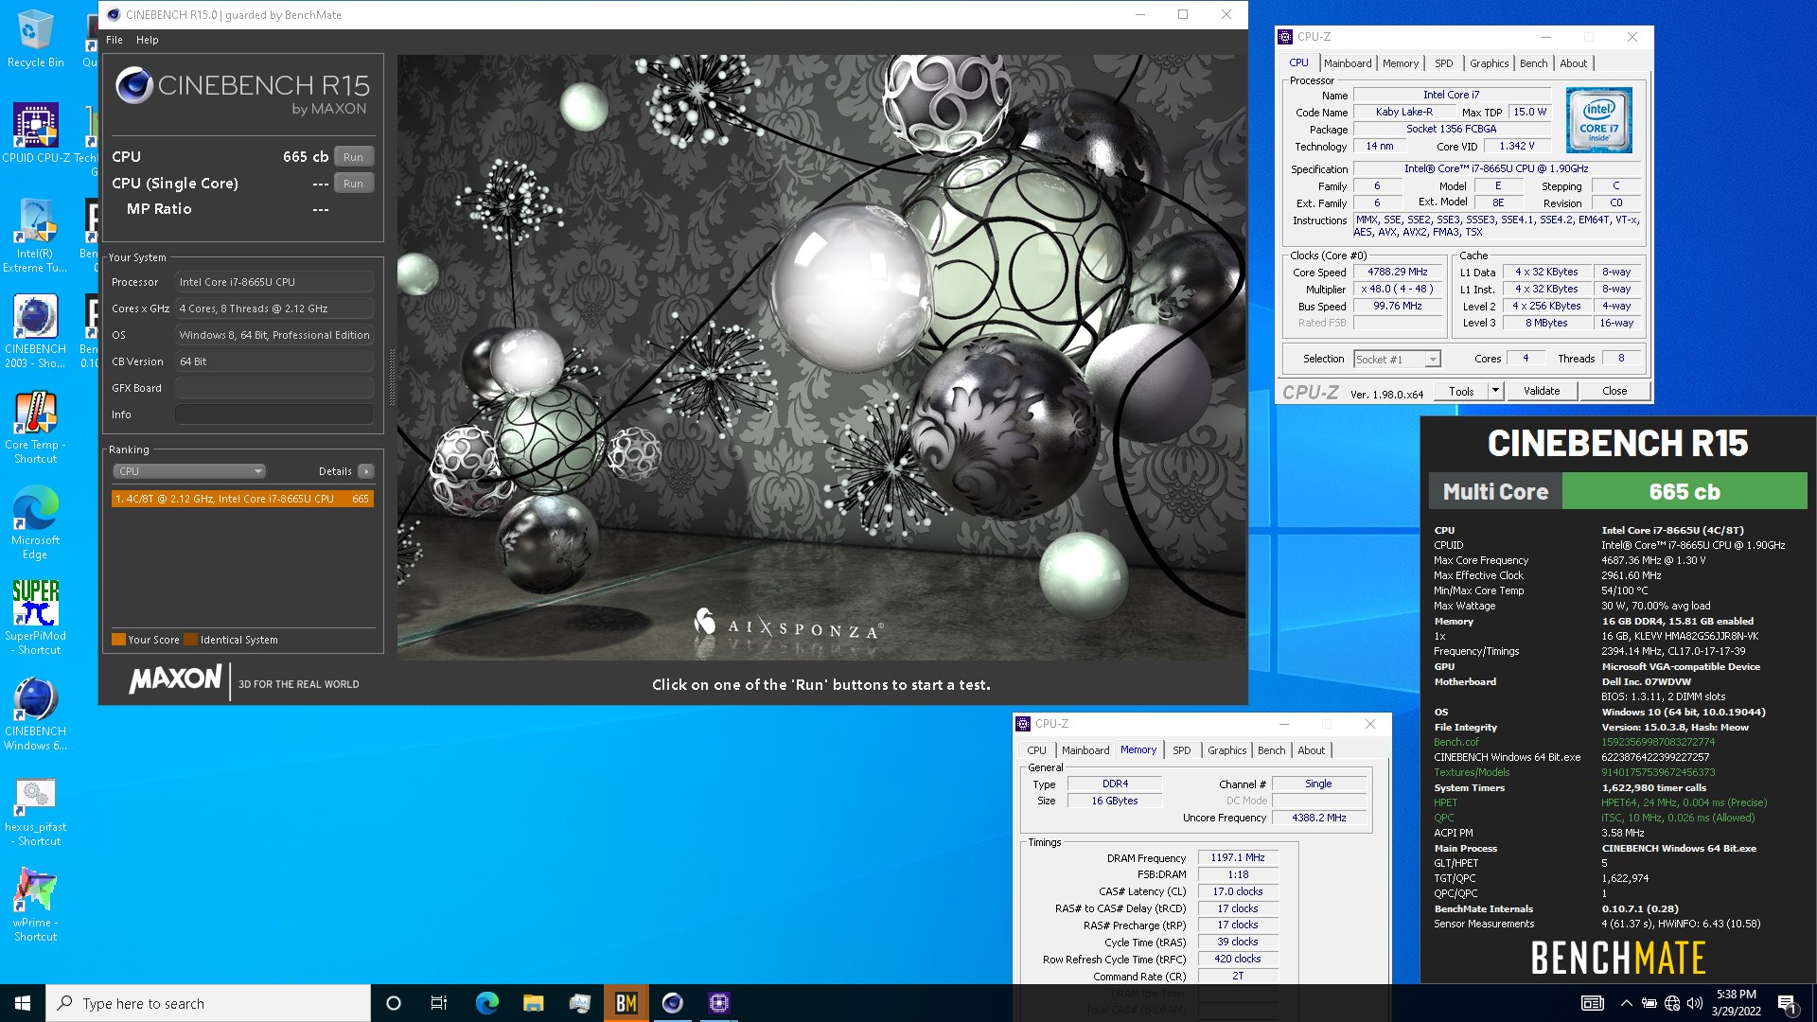Switch to Bench tab in lower CPU-Z
This screenshot has width=1817, height=1022.
1271,750
